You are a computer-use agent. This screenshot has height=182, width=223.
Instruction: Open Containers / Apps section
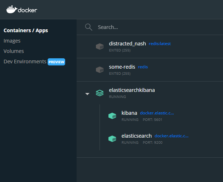pos(26,30)
